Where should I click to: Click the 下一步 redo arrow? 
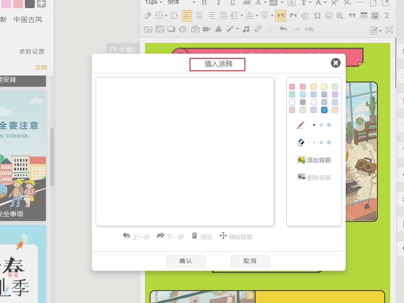(x=160, y=236)
